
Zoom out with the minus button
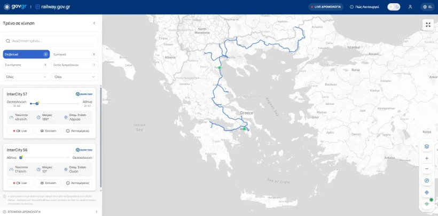pos(427,169)
